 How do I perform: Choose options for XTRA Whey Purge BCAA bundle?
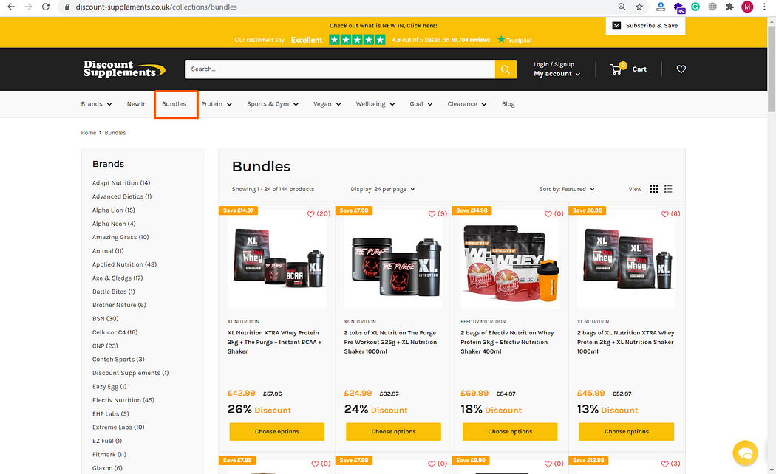276,431
